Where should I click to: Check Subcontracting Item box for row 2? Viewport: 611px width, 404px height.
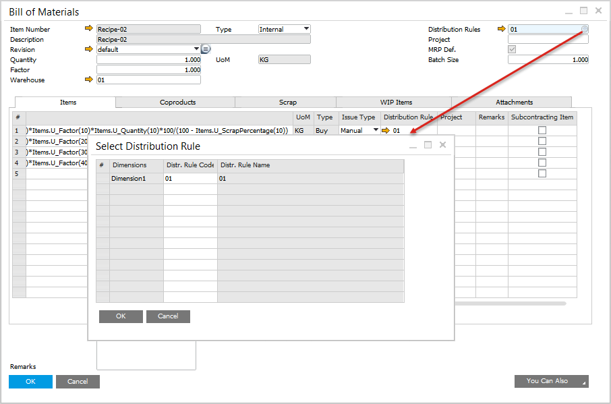coord(542,141)
